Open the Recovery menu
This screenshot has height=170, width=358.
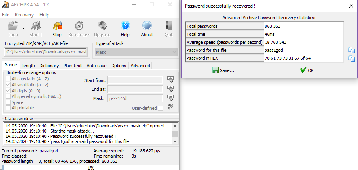pyautogui.click(x=24, y=15)
